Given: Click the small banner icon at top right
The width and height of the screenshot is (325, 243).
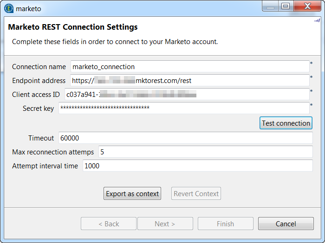Looking at the screenshot, I should coord(317,20).
